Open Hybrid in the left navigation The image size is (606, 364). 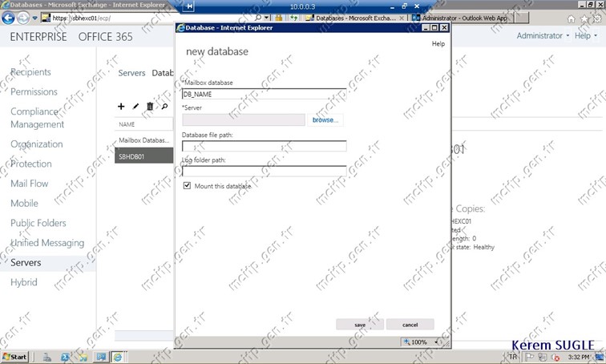point(24,282)
